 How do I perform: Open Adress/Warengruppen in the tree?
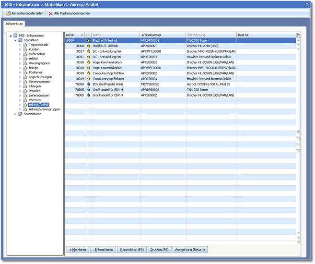point(45,109)
